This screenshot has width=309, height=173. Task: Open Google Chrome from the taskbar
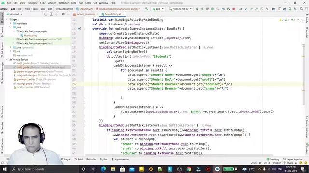tap(189, 169)
